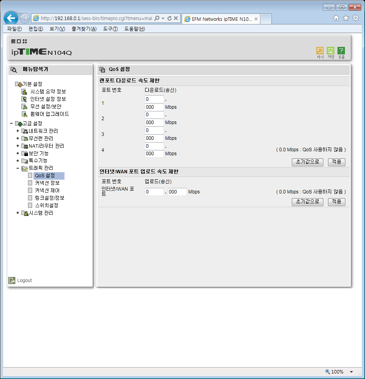This screenshot has width=365, height=379.
Task: Select 커넥션 제어 in the tree
Action: [x=47, y=190]
